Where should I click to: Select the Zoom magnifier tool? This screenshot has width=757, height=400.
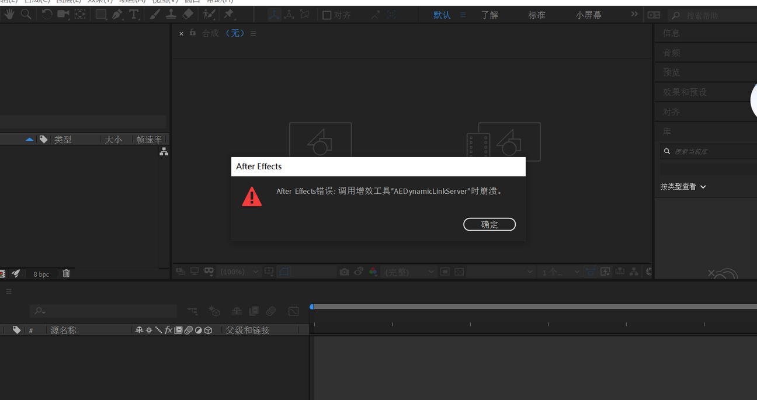[x=26, y=14]
